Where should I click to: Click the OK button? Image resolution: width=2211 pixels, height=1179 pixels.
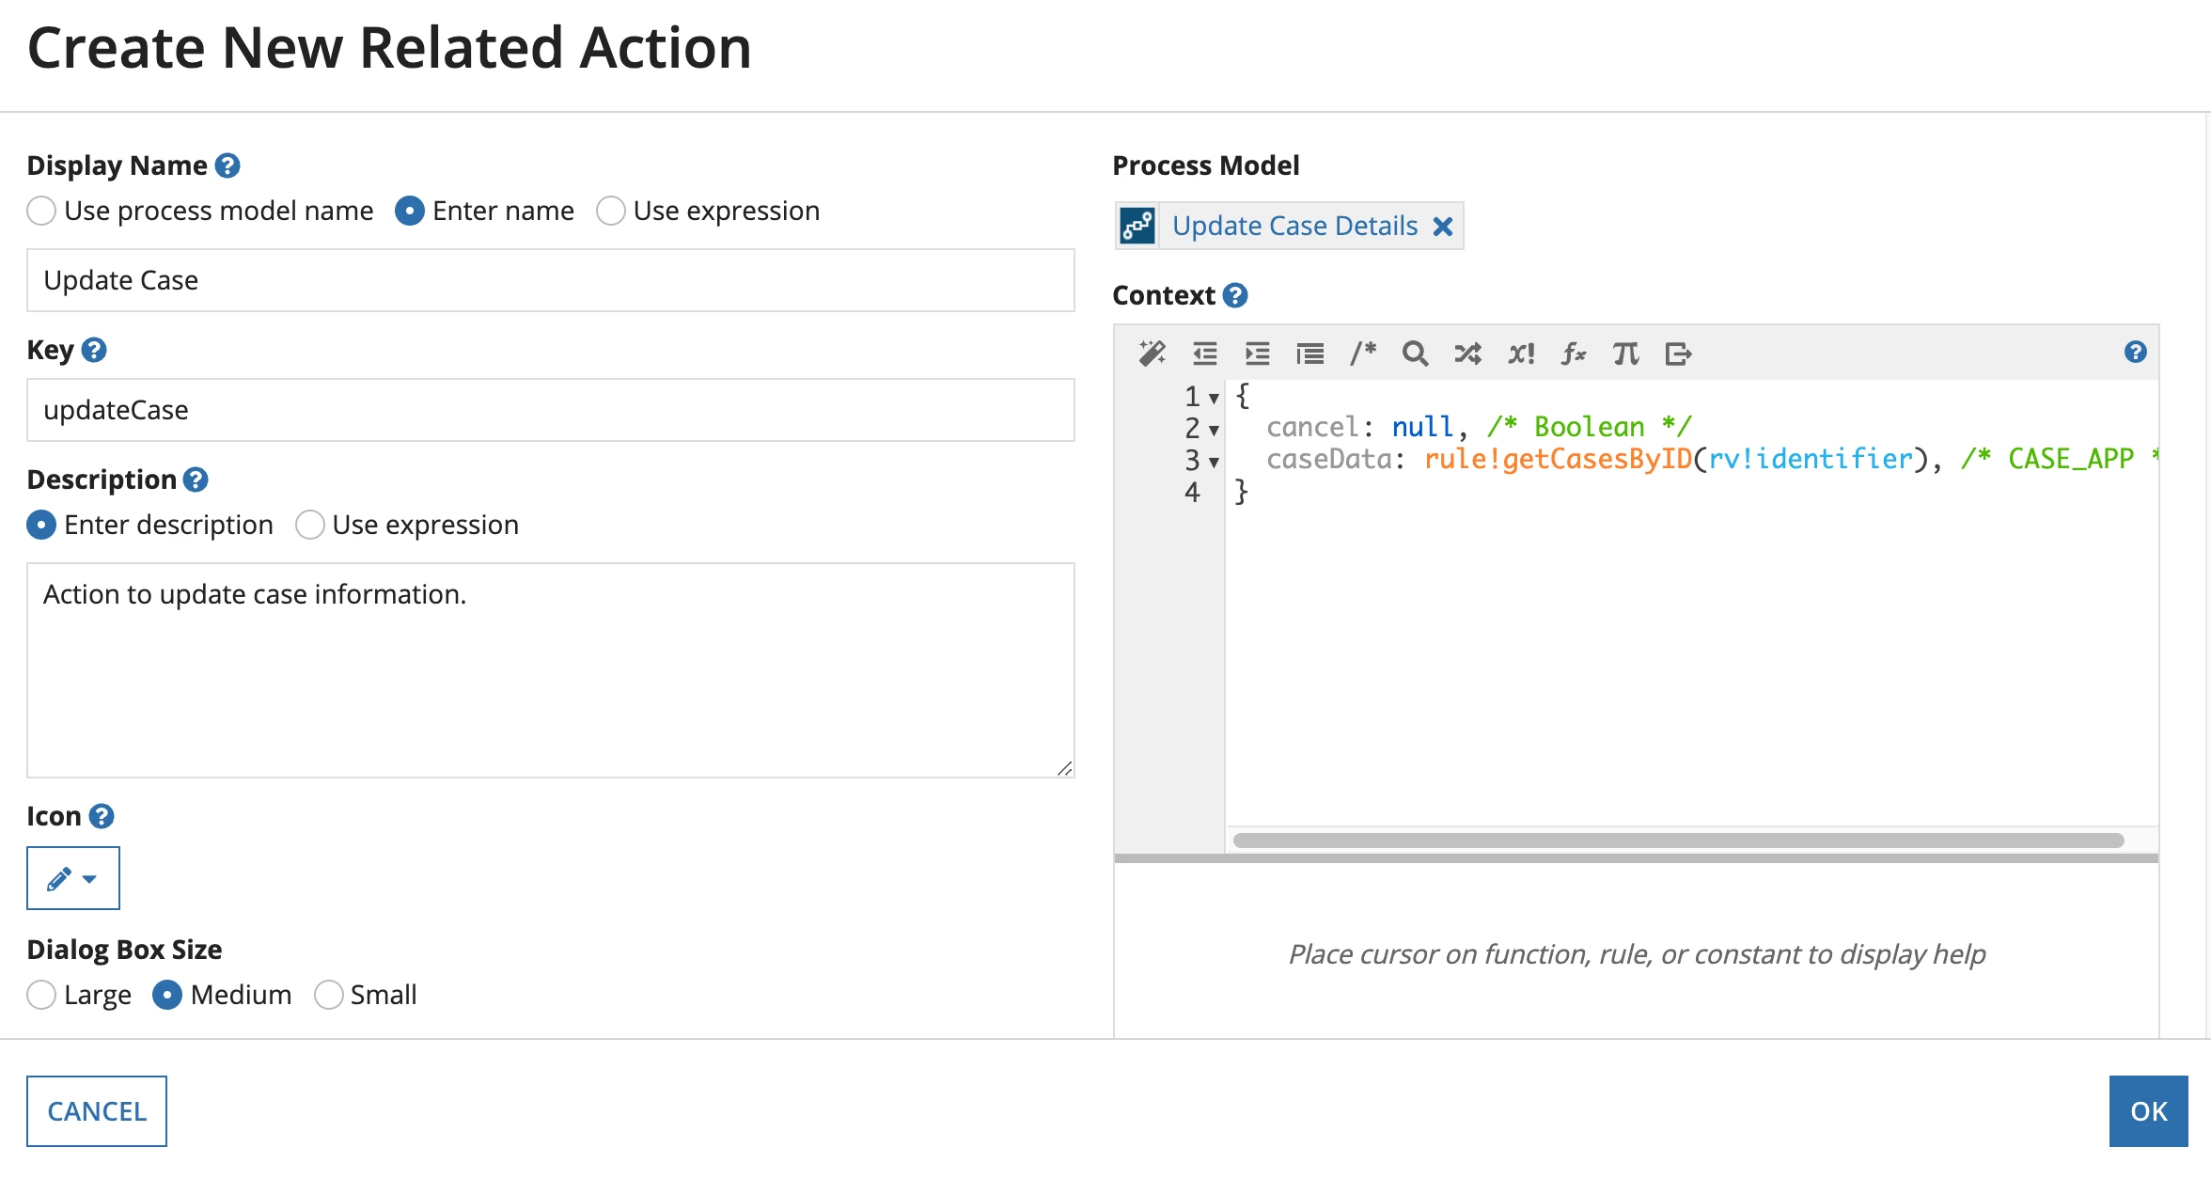[2149, 1111]
